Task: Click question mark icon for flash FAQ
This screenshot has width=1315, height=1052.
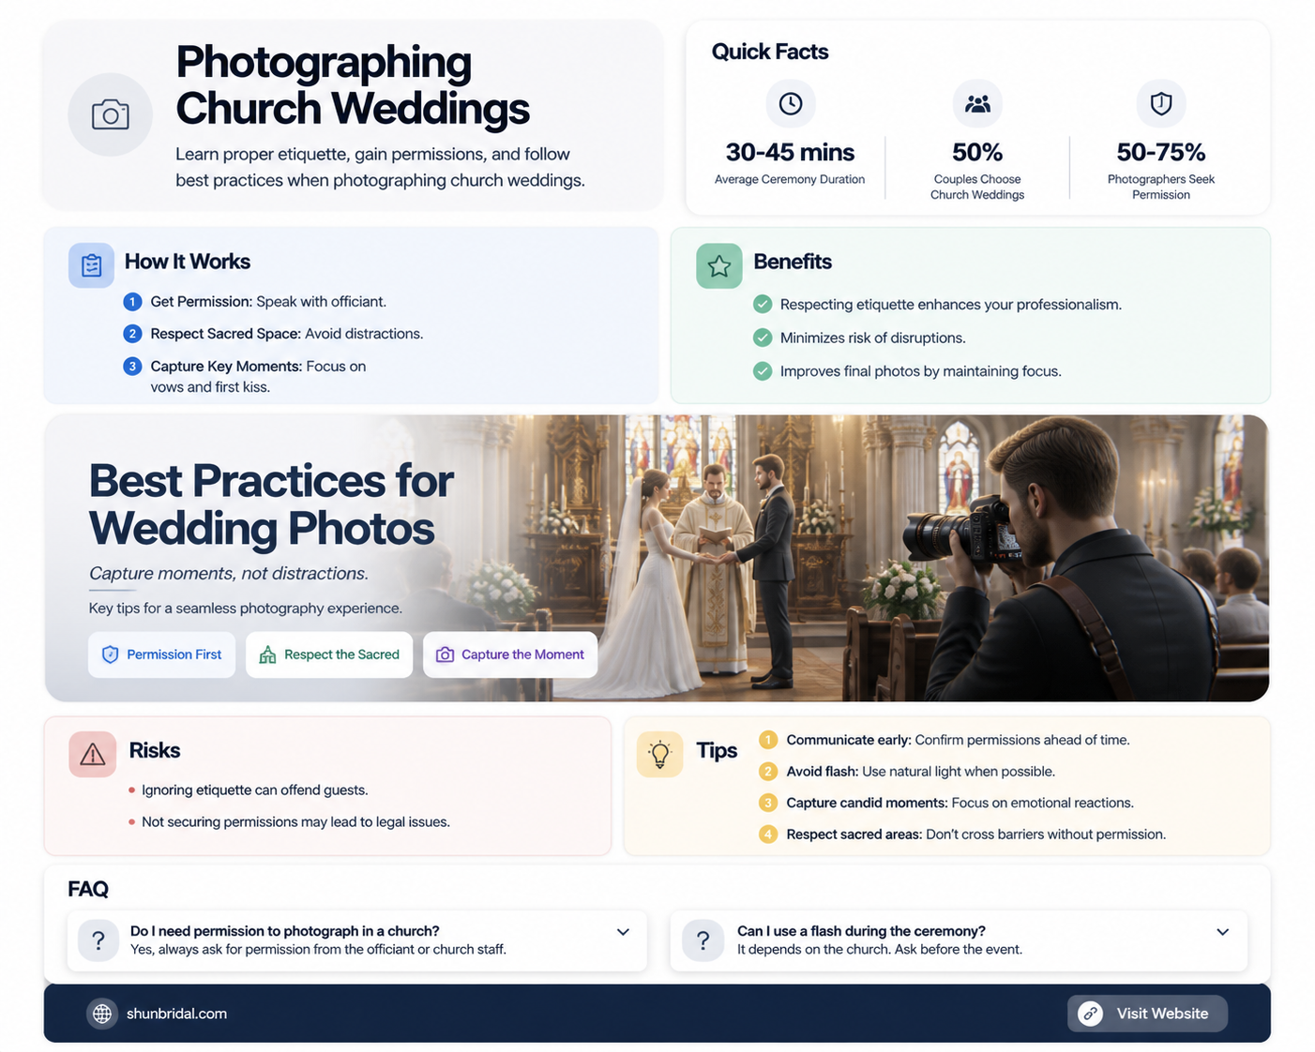Action: (703, 940)
